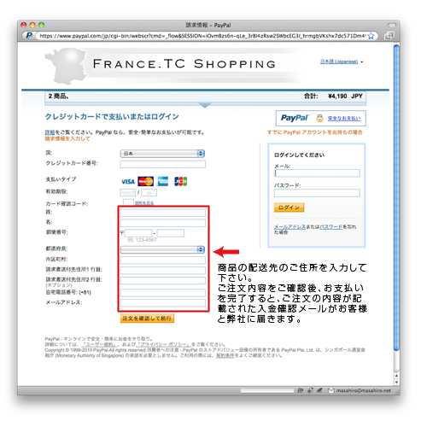The width and height of the screenshot is (427, 427).
Task: Open the 都道府県 prefecture dropdown
Action: [x=162, y=249]
